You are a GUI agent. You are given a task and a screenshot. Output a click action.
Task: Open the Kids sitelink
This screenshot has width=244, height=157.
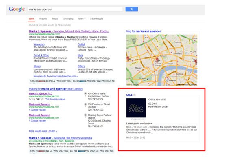click(x=80, y=55)
